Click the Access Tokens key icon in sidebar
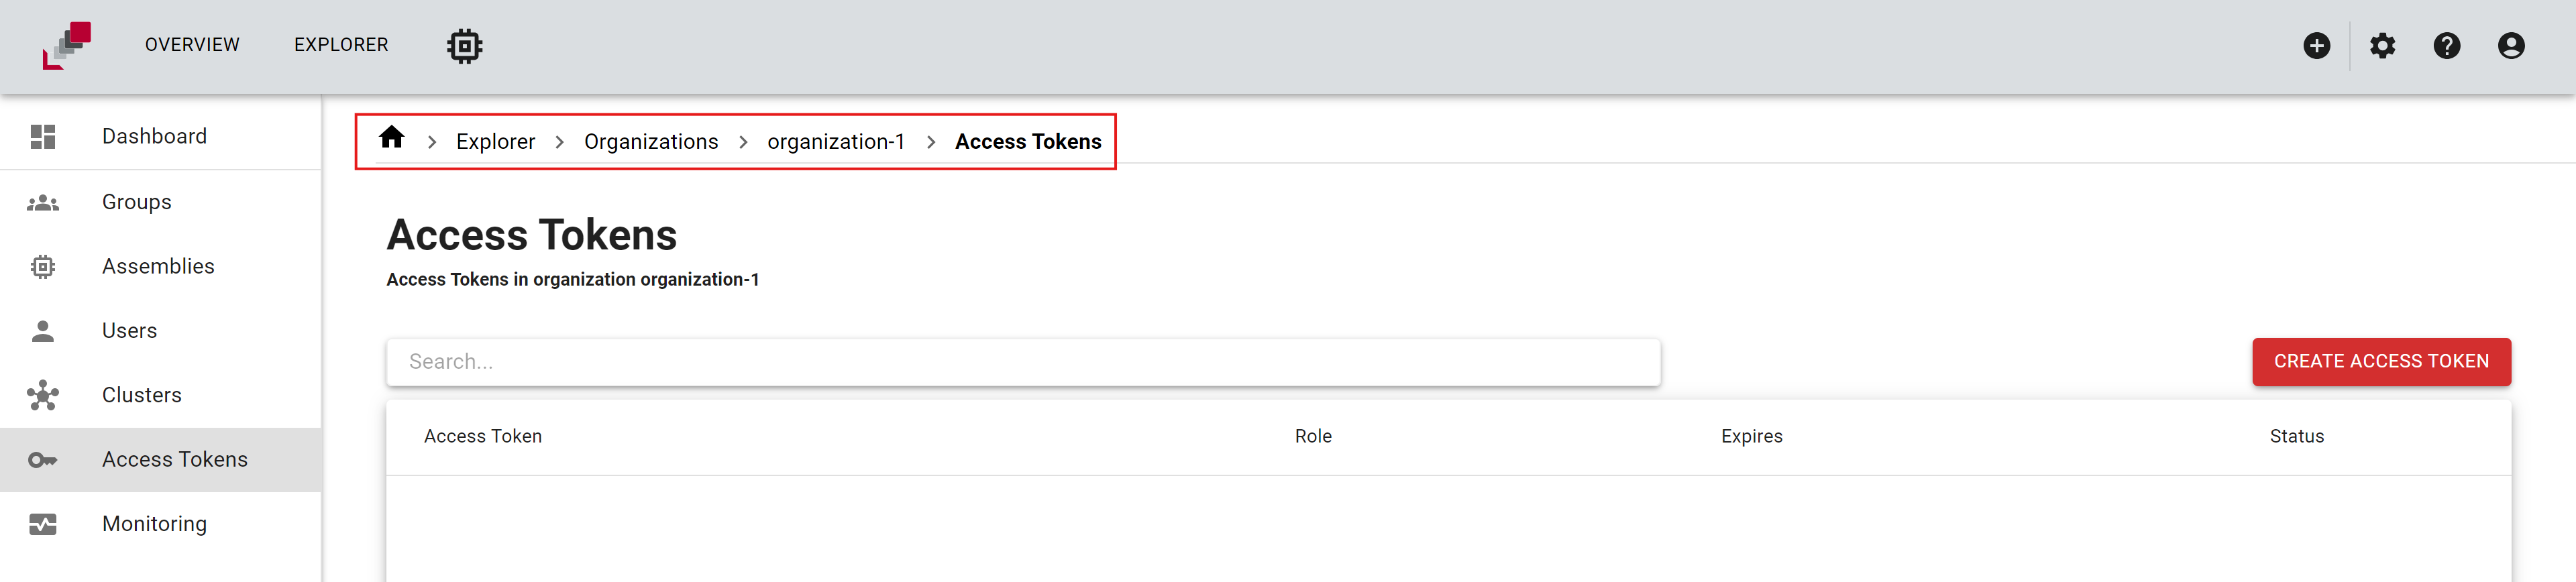Screen dimensions: 2576x582 pyautogui.click(x=43, y=460)
